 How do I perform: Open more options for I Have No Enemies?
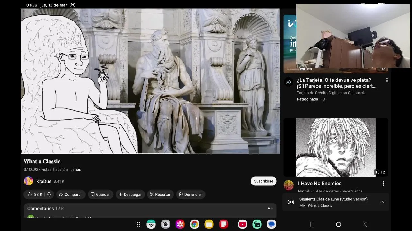(383, 184)
